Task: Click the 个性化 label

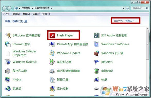Action: 17,80
